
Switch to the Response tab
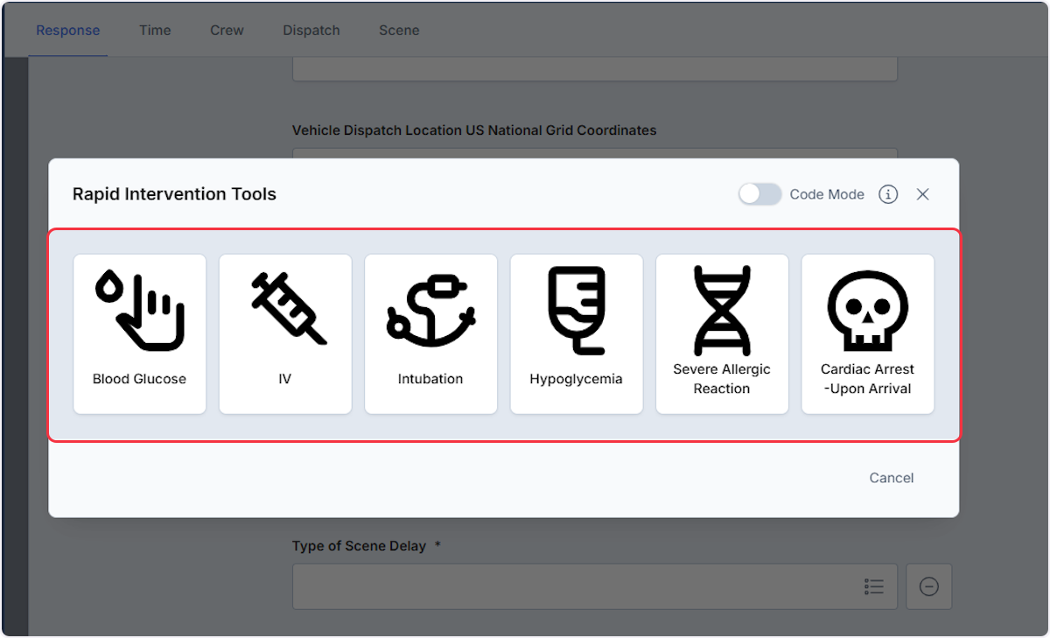coord(68,30)
